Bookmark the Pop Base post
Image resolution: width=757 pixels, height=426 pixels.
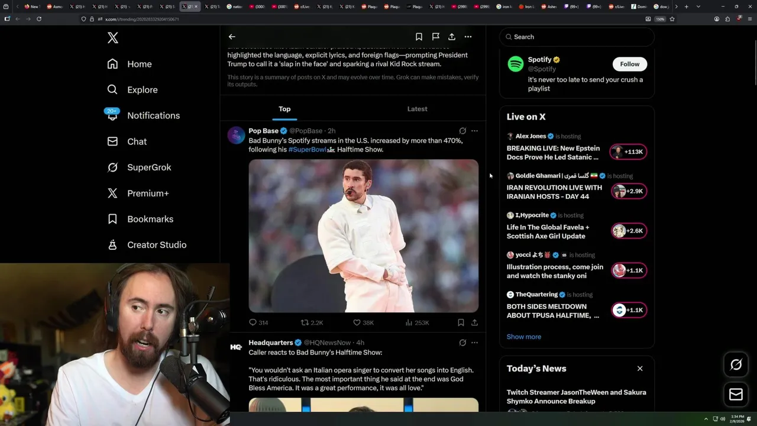coord(461,322)
